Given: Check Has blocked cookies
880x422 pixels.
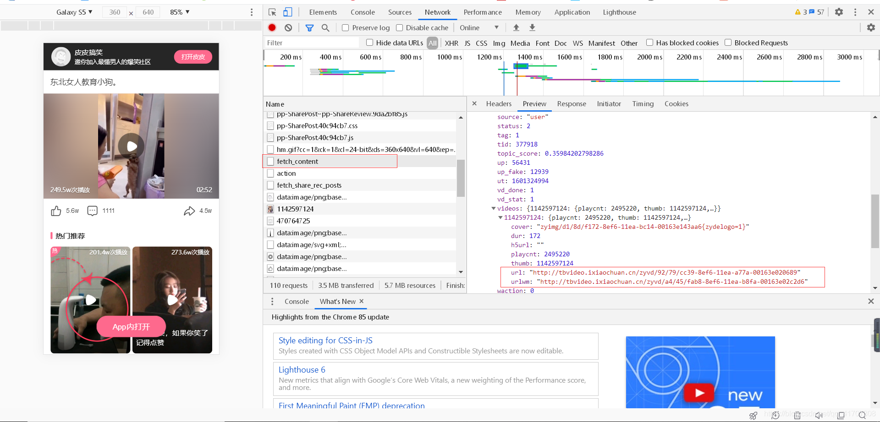Looking at the screenshot, I should point(649,43).
